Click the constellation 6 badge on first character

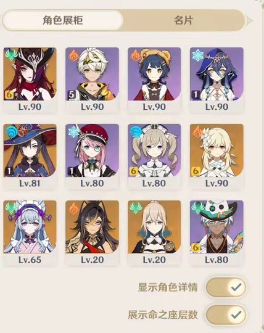click(9, 94)
